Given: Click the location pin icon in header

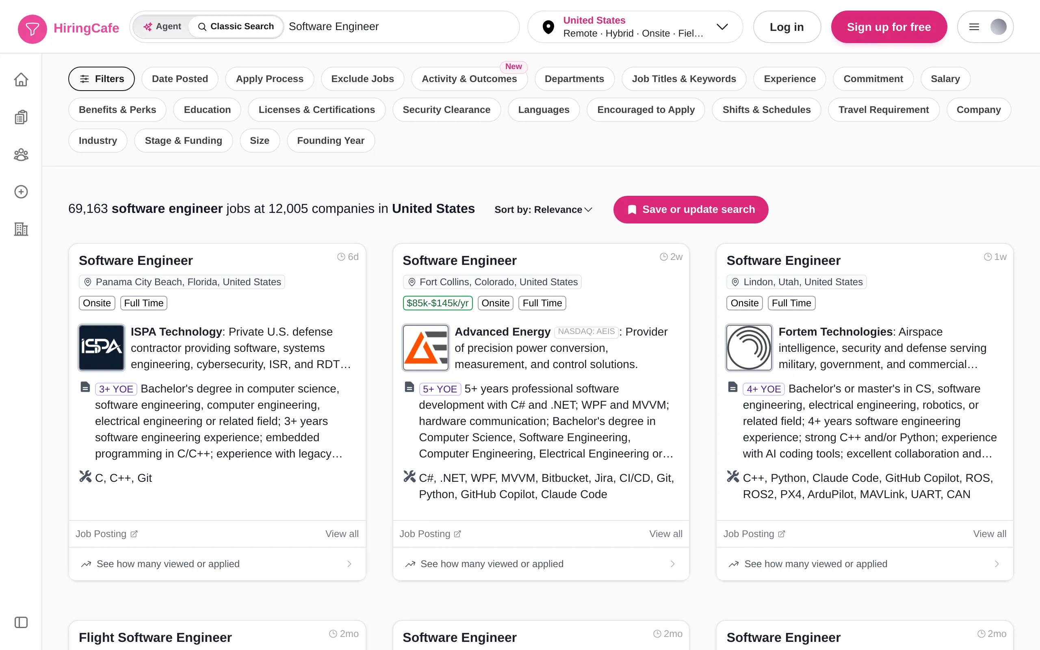Looking at the screenshot, I should [548, 27].
